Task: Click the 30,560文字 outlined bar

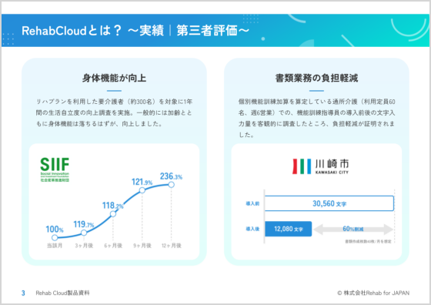Action: pyautogui.click(x=329, y=203)
